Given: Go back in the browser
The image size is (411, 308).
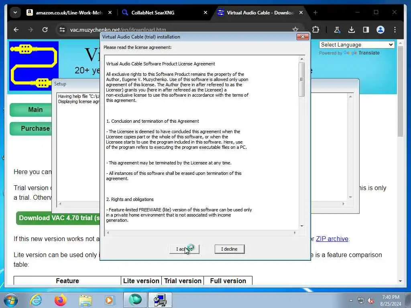Looking at the screenshot, I should tap(16, 30).
